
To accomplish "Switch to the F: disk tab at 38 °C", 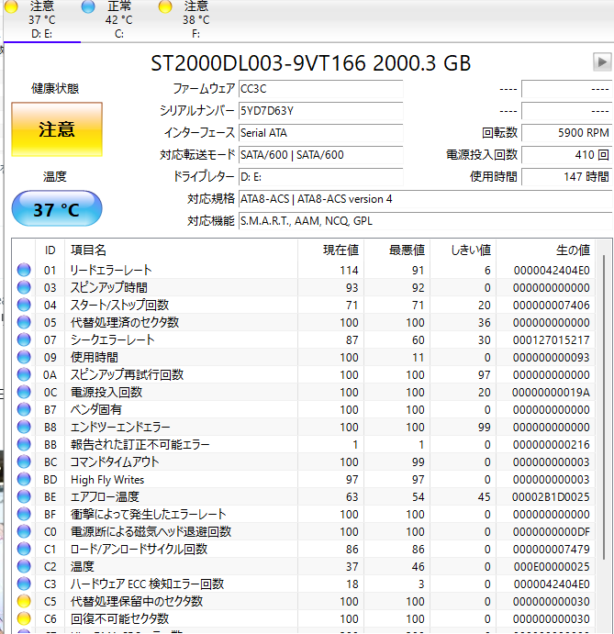I will tap(195, 19).
